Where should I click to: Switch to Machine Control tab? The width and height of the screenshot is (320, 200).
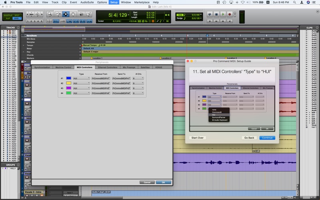pos(63,67)
